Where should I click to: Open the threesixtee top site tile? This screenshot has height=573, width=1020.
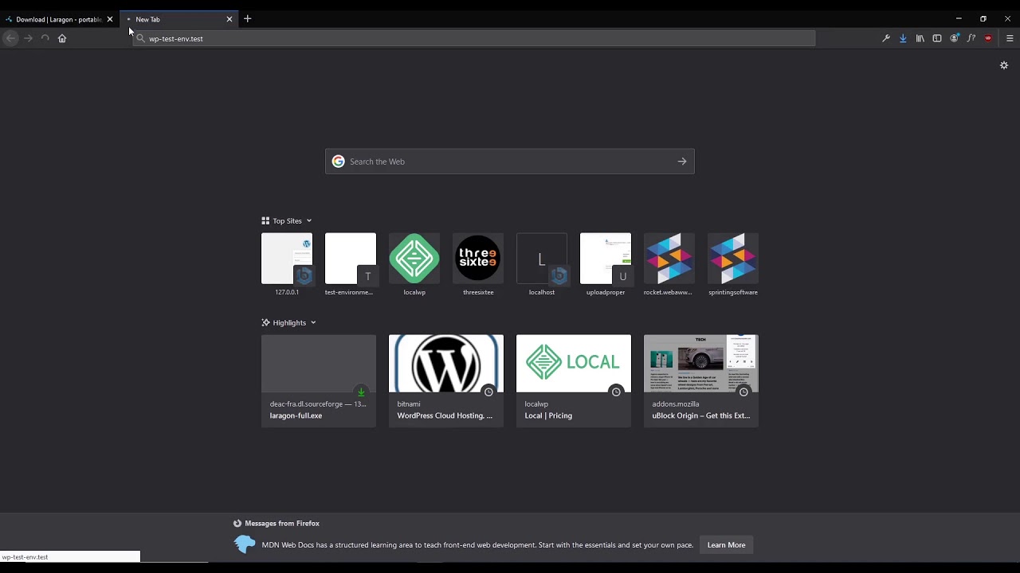pyautogui.click(x=478, y=265)
